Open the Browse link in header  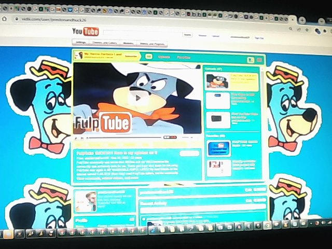202,36
